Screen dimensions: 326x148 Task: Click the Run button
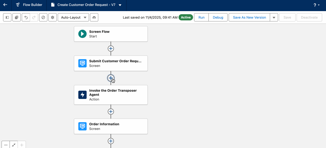pos(201,18)
